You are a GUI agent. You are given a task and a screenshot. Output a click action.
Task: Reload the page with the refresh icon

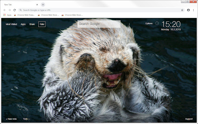pyautogui.click(x=15, y=10)
